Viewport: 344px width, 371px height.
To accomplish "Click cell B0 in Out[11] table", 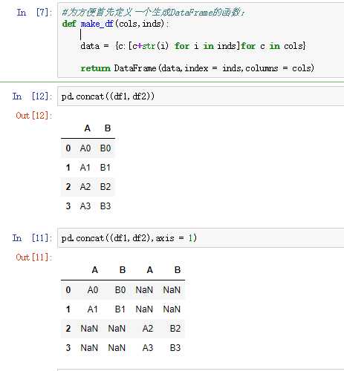I will (120, 290).
